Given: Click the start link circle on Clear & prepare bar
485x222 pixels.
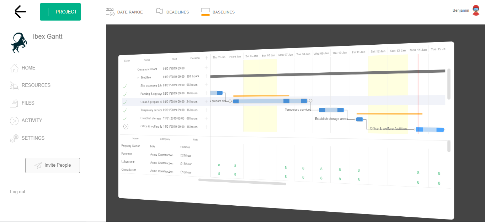Looking at the screenshot, I should pyautogui.click(x=230, y=101).
